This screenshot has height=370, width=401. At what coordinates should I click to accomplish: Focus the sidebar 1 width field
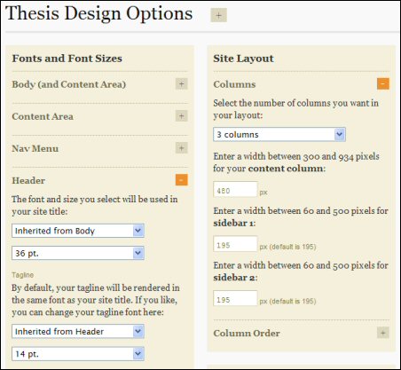pos(235,244)
